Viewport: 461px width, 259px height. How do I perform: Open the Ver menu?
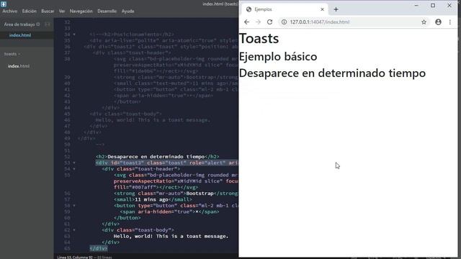pyautogui.click(x=62, y=12)
